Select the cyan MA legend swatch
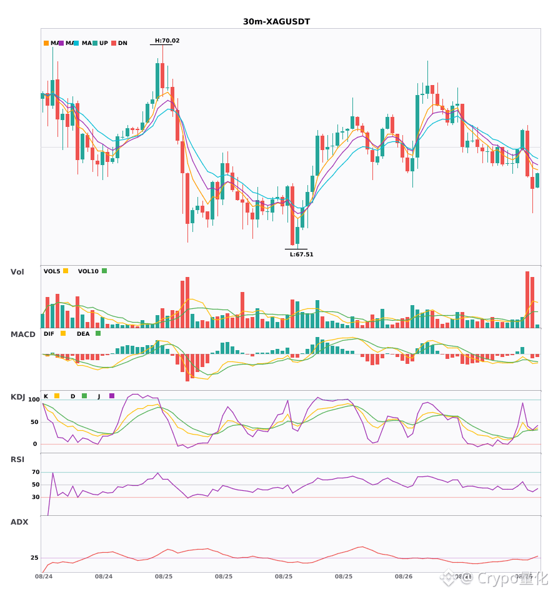 tap(76, 43)
